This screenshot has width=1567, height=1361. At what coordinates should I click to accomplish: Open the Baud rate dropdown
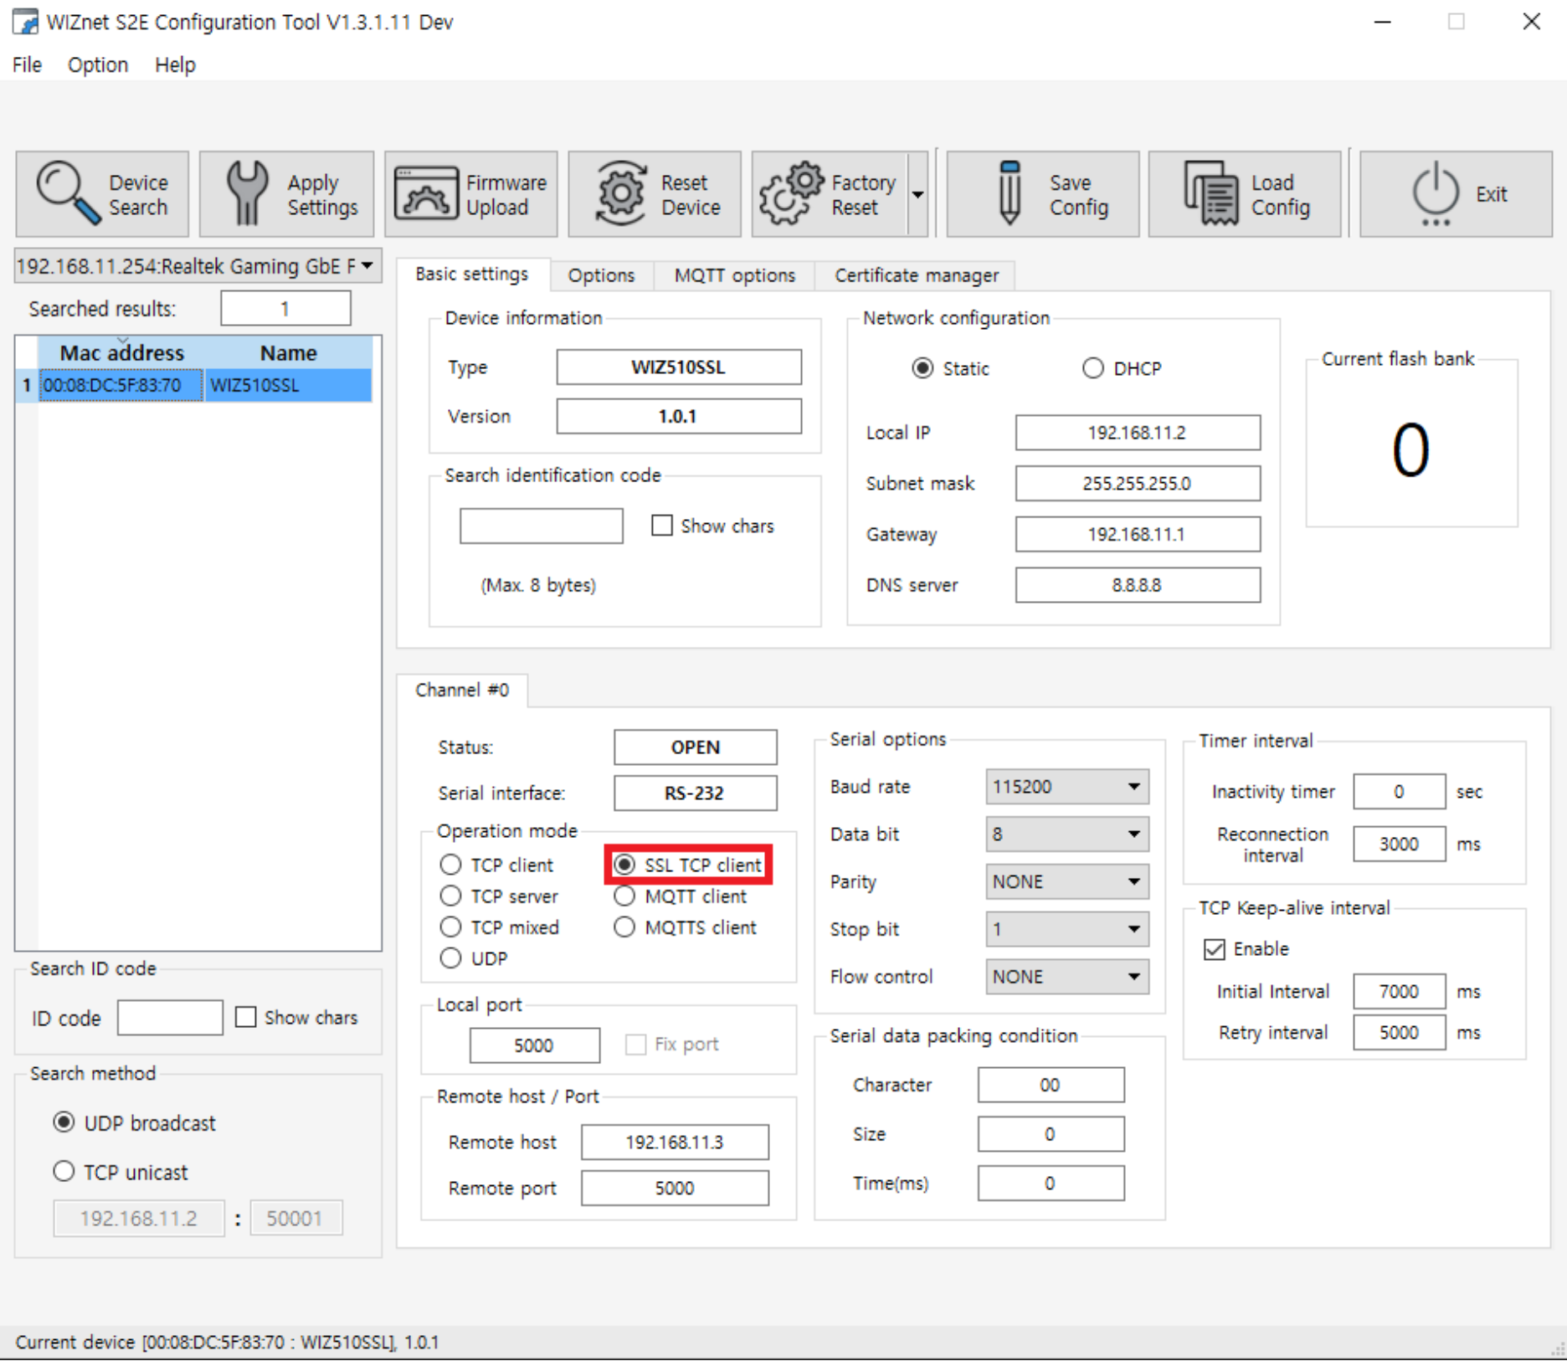(x=1067, y=787)
